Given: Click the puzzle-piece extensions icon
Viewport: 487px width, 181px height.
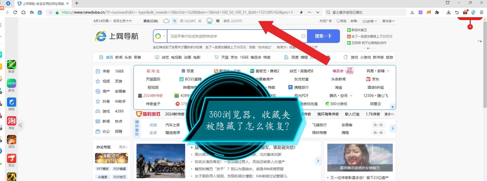Looking at the screenshot, I should pyautogui.click(x=437, y=12).
